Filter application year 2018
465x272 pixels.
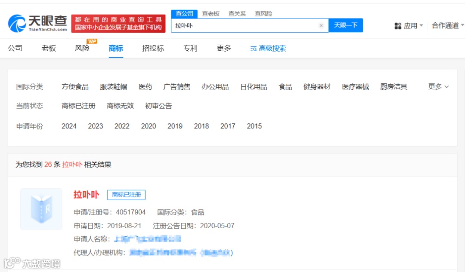[x=201, y=126]
